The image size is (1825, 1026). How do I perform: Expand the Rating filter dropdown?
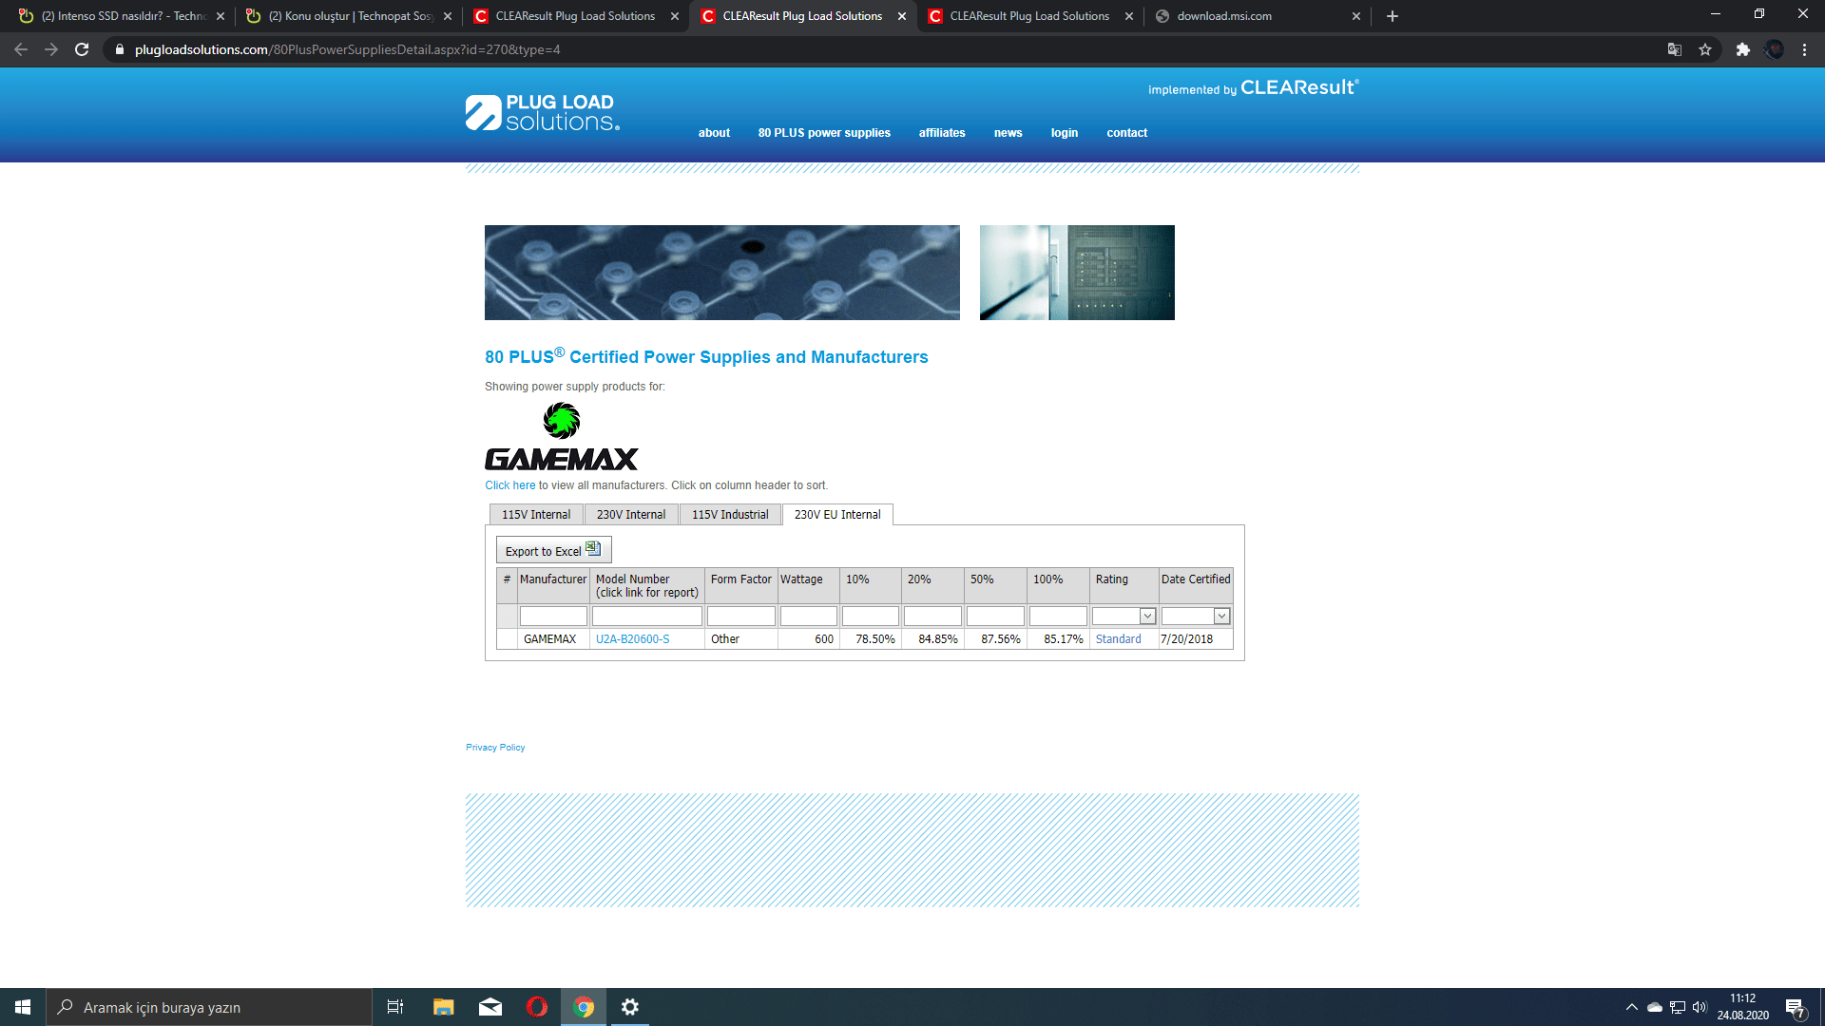1147,617
